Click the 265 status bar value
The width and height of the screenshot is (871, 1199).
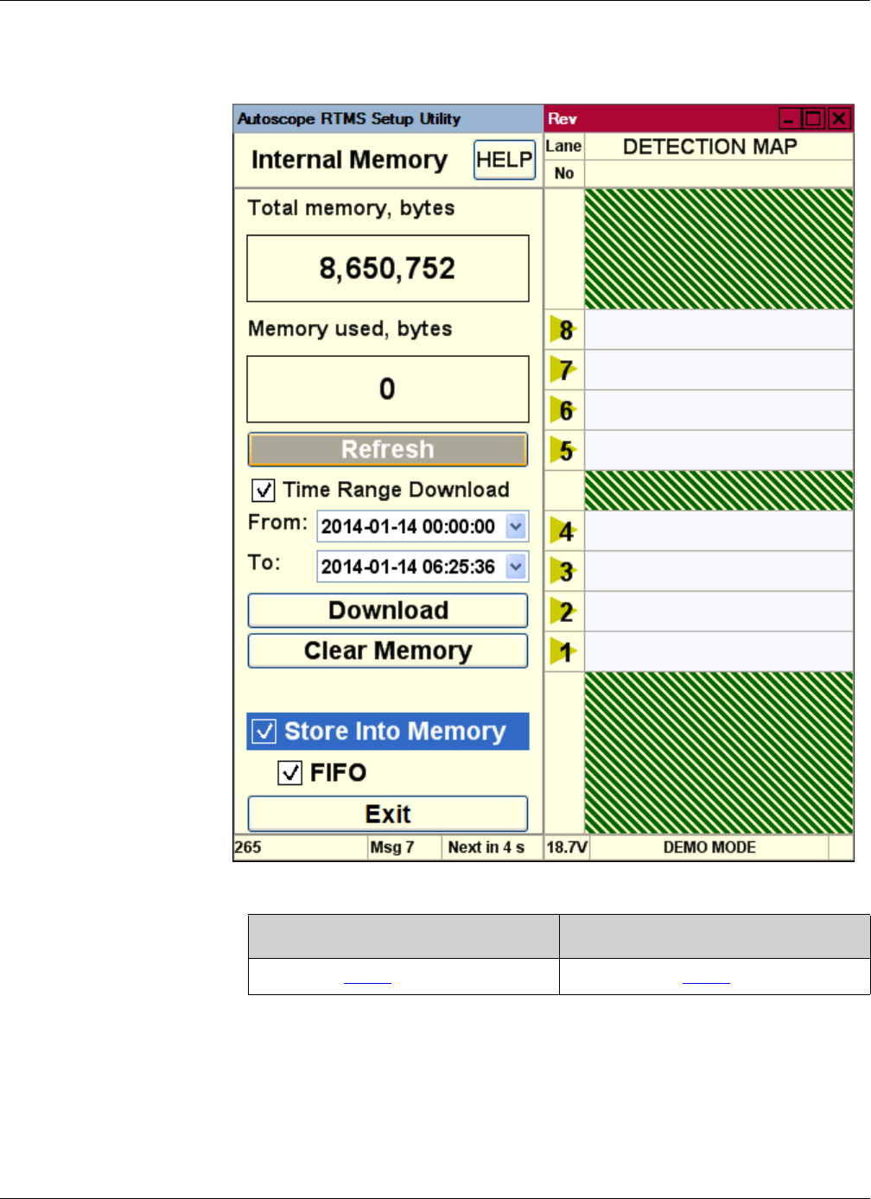[x=248, y=847]
